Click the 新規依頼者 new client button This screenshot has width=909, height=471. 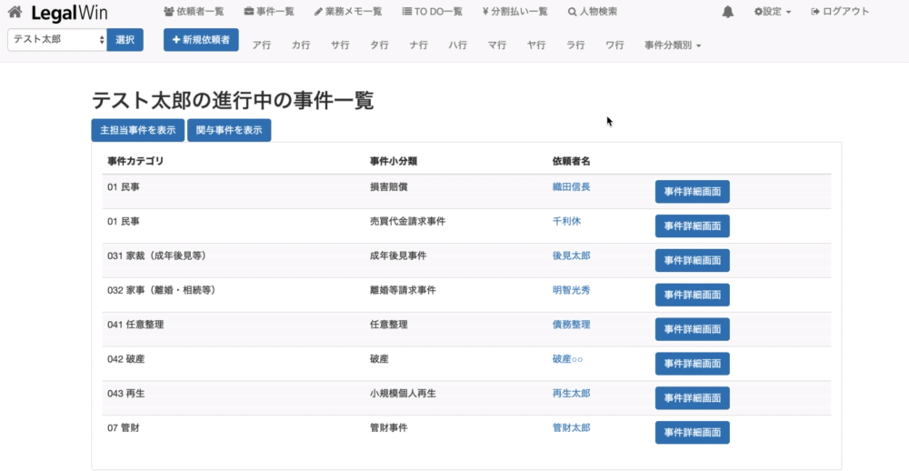[201, 40]
